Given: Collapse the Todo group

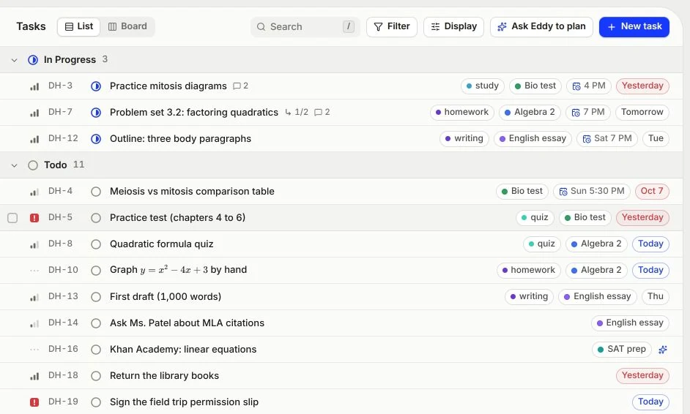Looking at the screenshot, I should 14,165.
